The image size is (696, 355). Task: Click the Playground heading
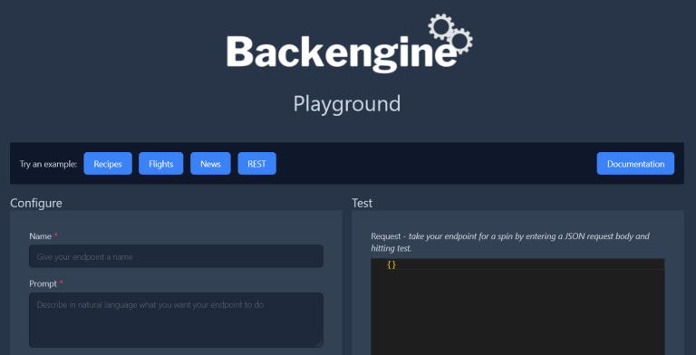347,104
